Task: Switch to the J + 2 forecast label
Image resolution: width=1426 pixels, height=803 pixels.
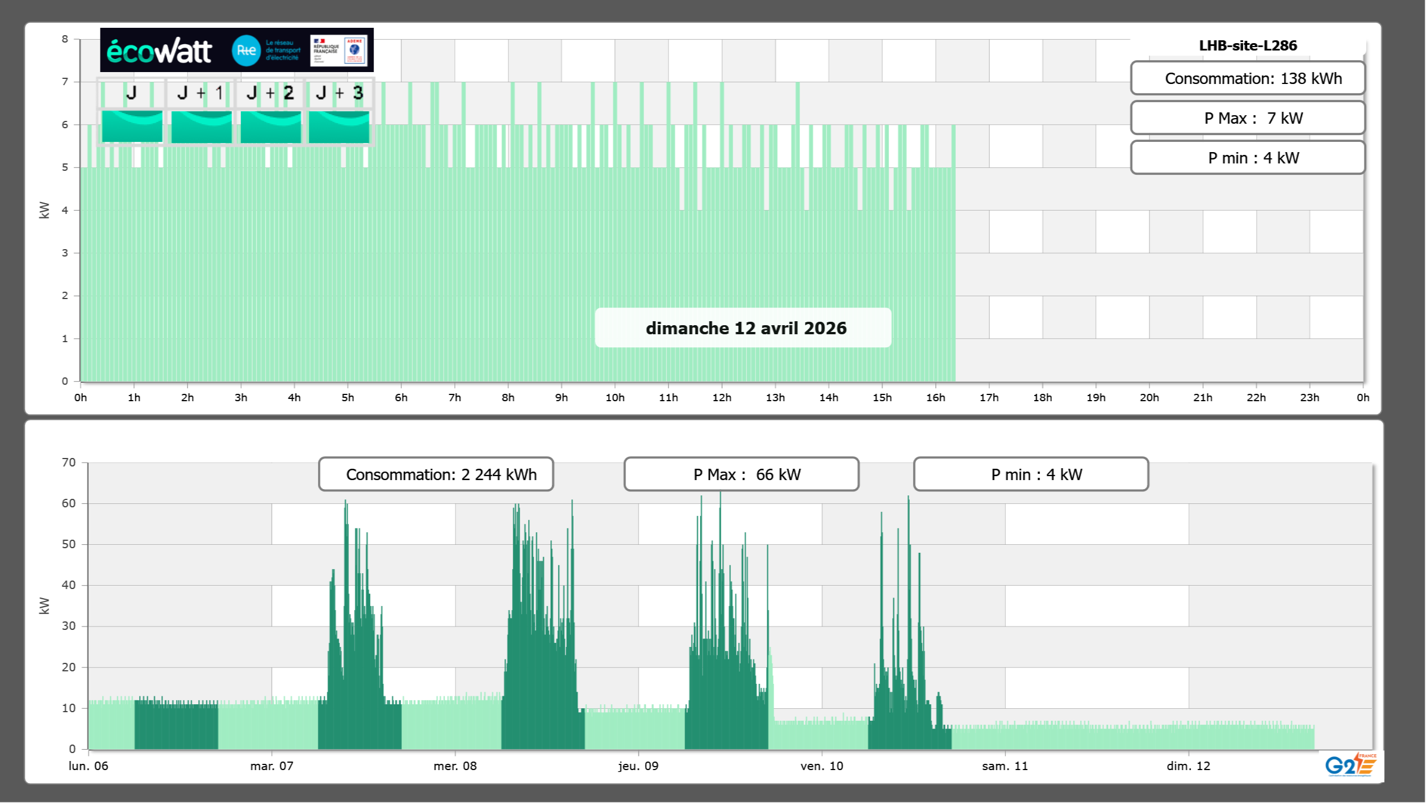Action: point(270,93)
